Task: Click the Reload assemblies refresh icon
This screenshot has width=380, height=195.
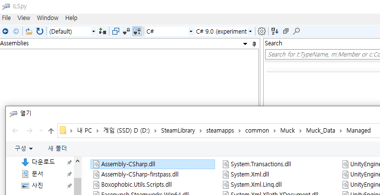Action: point(40,31)
